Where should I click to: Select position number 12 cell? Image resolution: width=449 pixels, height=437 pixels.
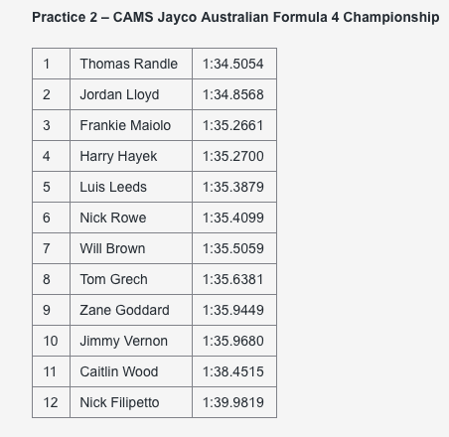(x=51, y=402)
